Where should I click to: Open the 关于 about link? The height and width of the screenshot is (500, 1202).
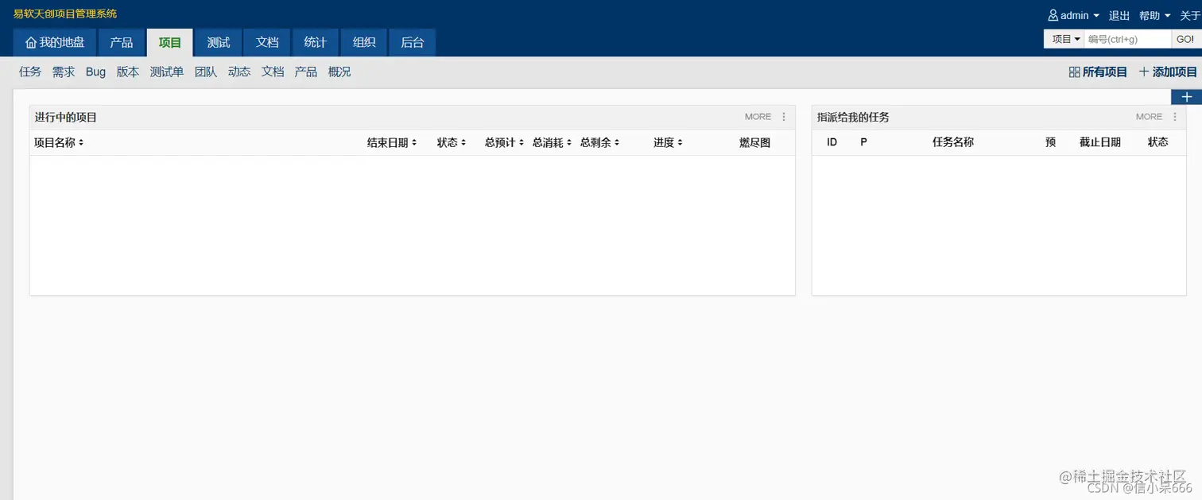coord(1190,15)
